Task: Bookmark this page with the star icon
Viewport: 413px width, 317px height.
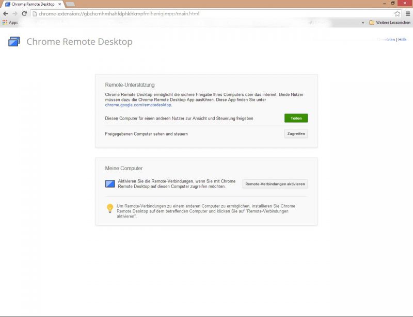Action: pyautogui.click(x=397, y=14)
